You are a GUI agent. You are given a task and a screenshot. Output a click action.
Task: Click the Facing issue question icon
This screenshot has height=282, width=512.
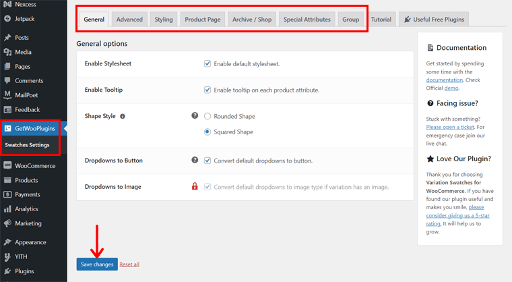pyautogui.click(x=430, y=103)
